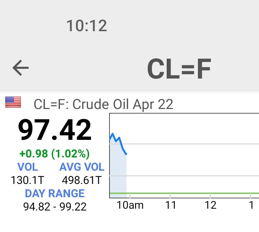Click the shaded area under the price line

click(118, 172)
